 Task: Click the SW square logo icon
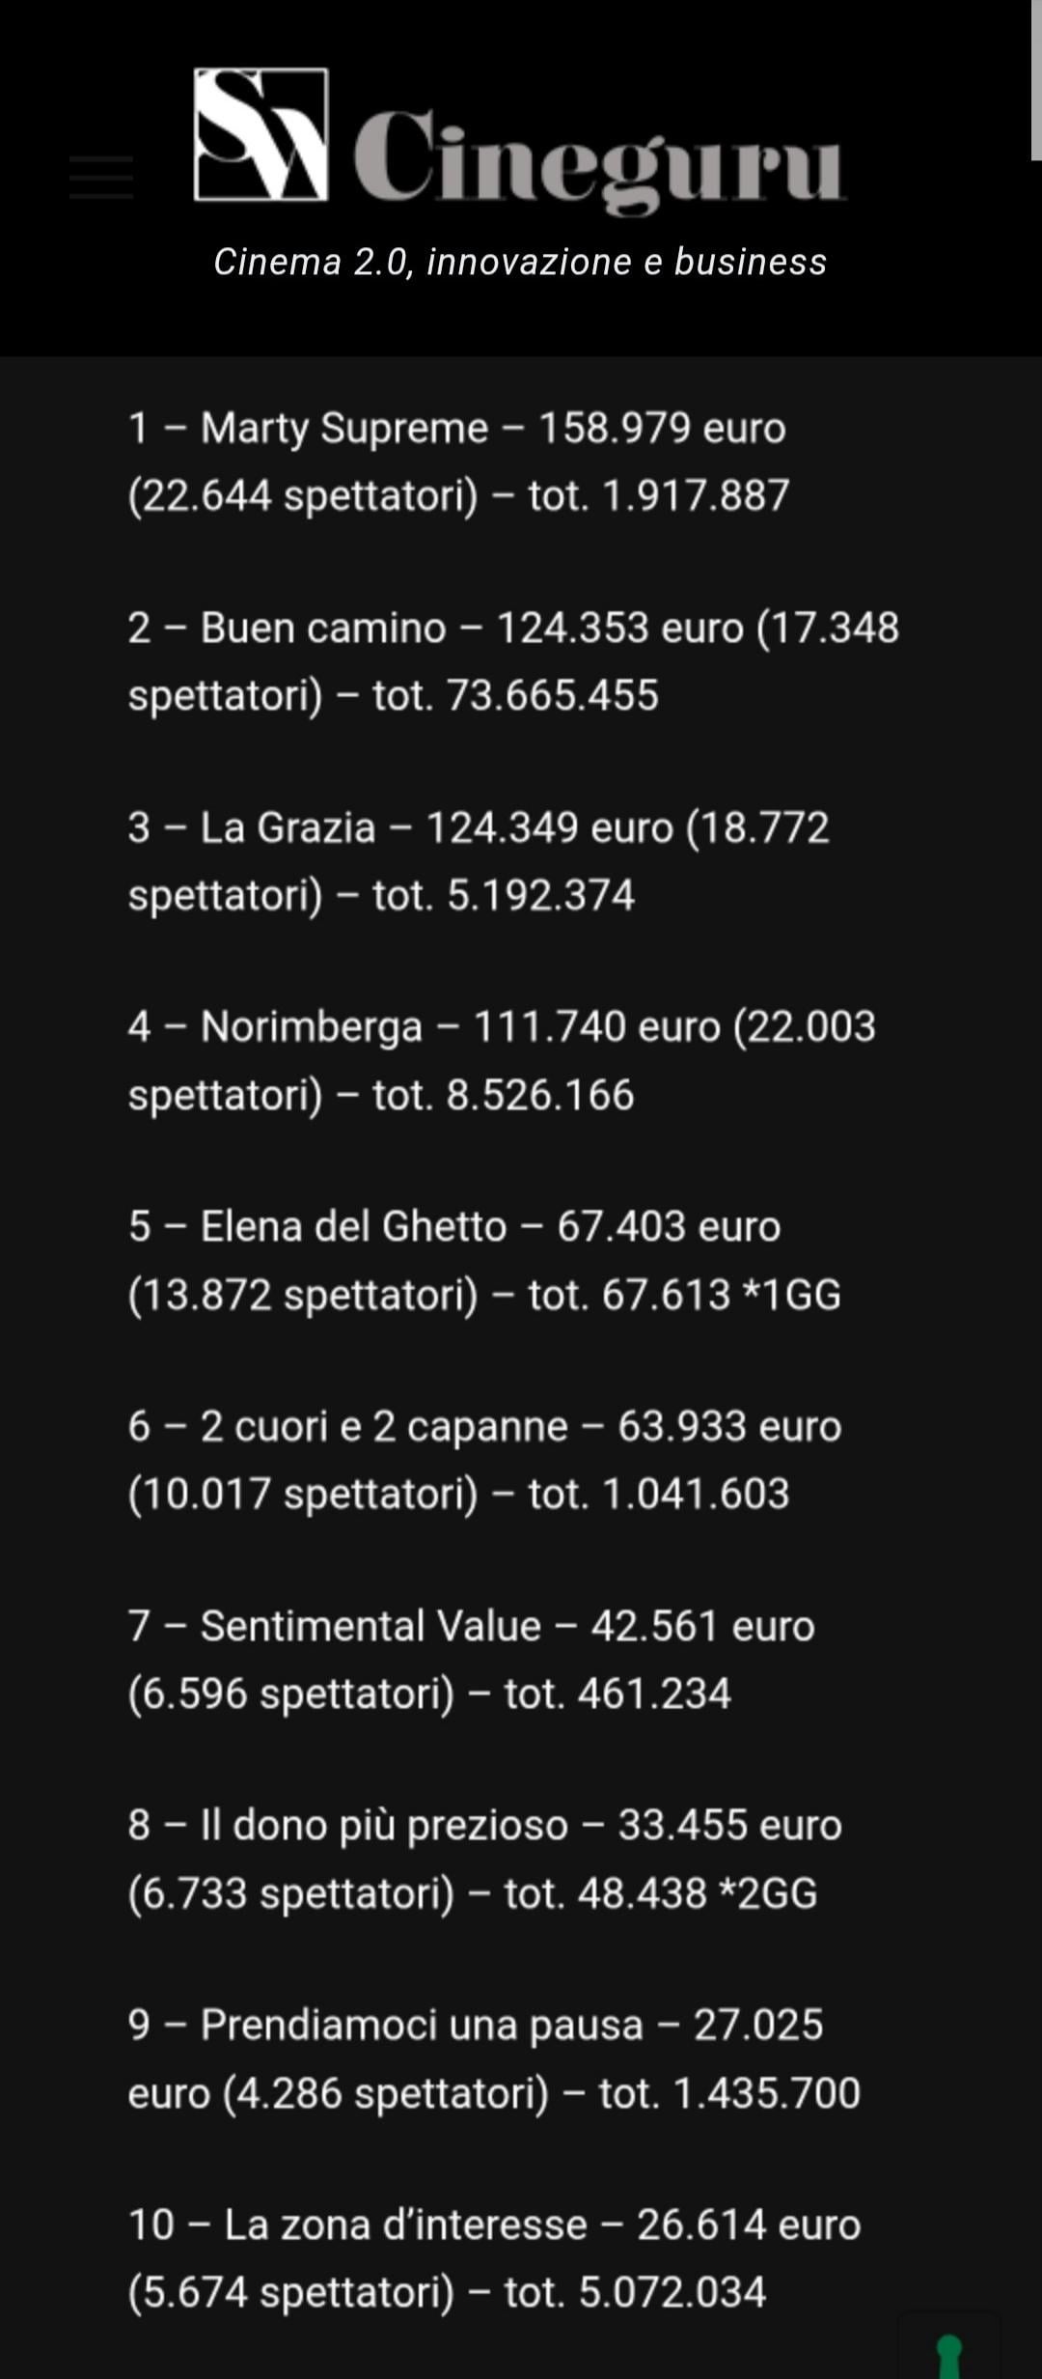coord(260,135)
